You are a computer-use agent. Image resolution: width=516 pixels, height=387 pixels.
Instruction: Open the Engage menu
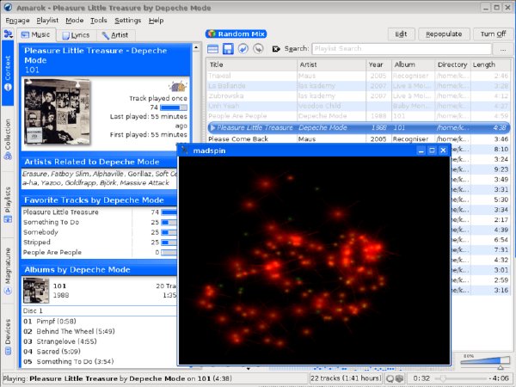pos(17,21)
